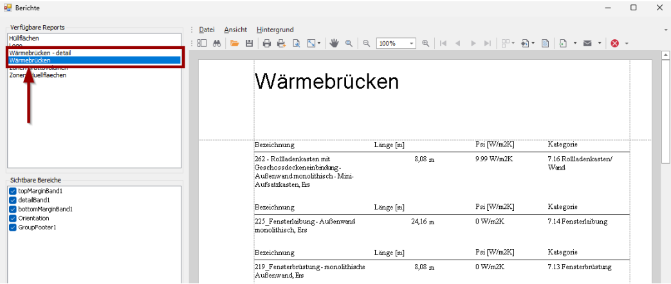The width and height of the screenshot is (671, 284).
Task: Open the Datei menu
Action: click(x=207, y=30)
